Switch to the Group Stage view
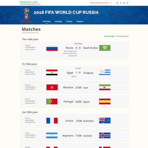This screenshot has width=148, height=148. coord(109,36)
